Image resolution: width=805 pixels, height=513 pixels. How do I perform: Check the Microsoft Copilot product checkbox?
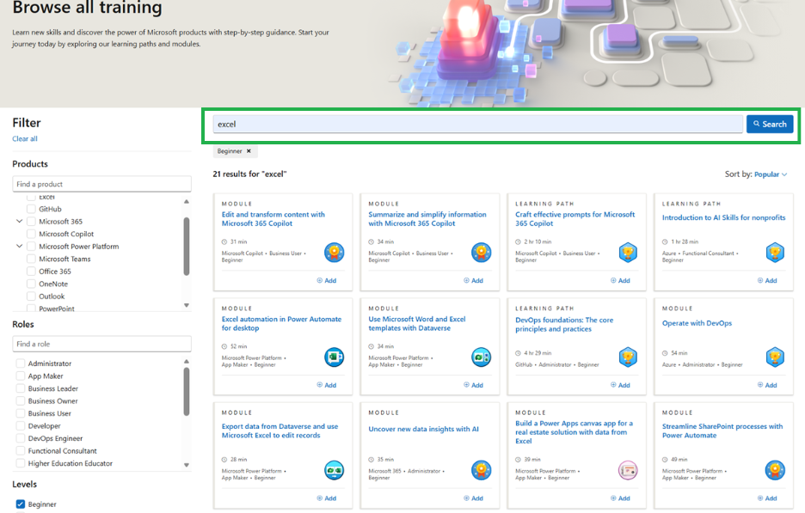pos(31,234)
